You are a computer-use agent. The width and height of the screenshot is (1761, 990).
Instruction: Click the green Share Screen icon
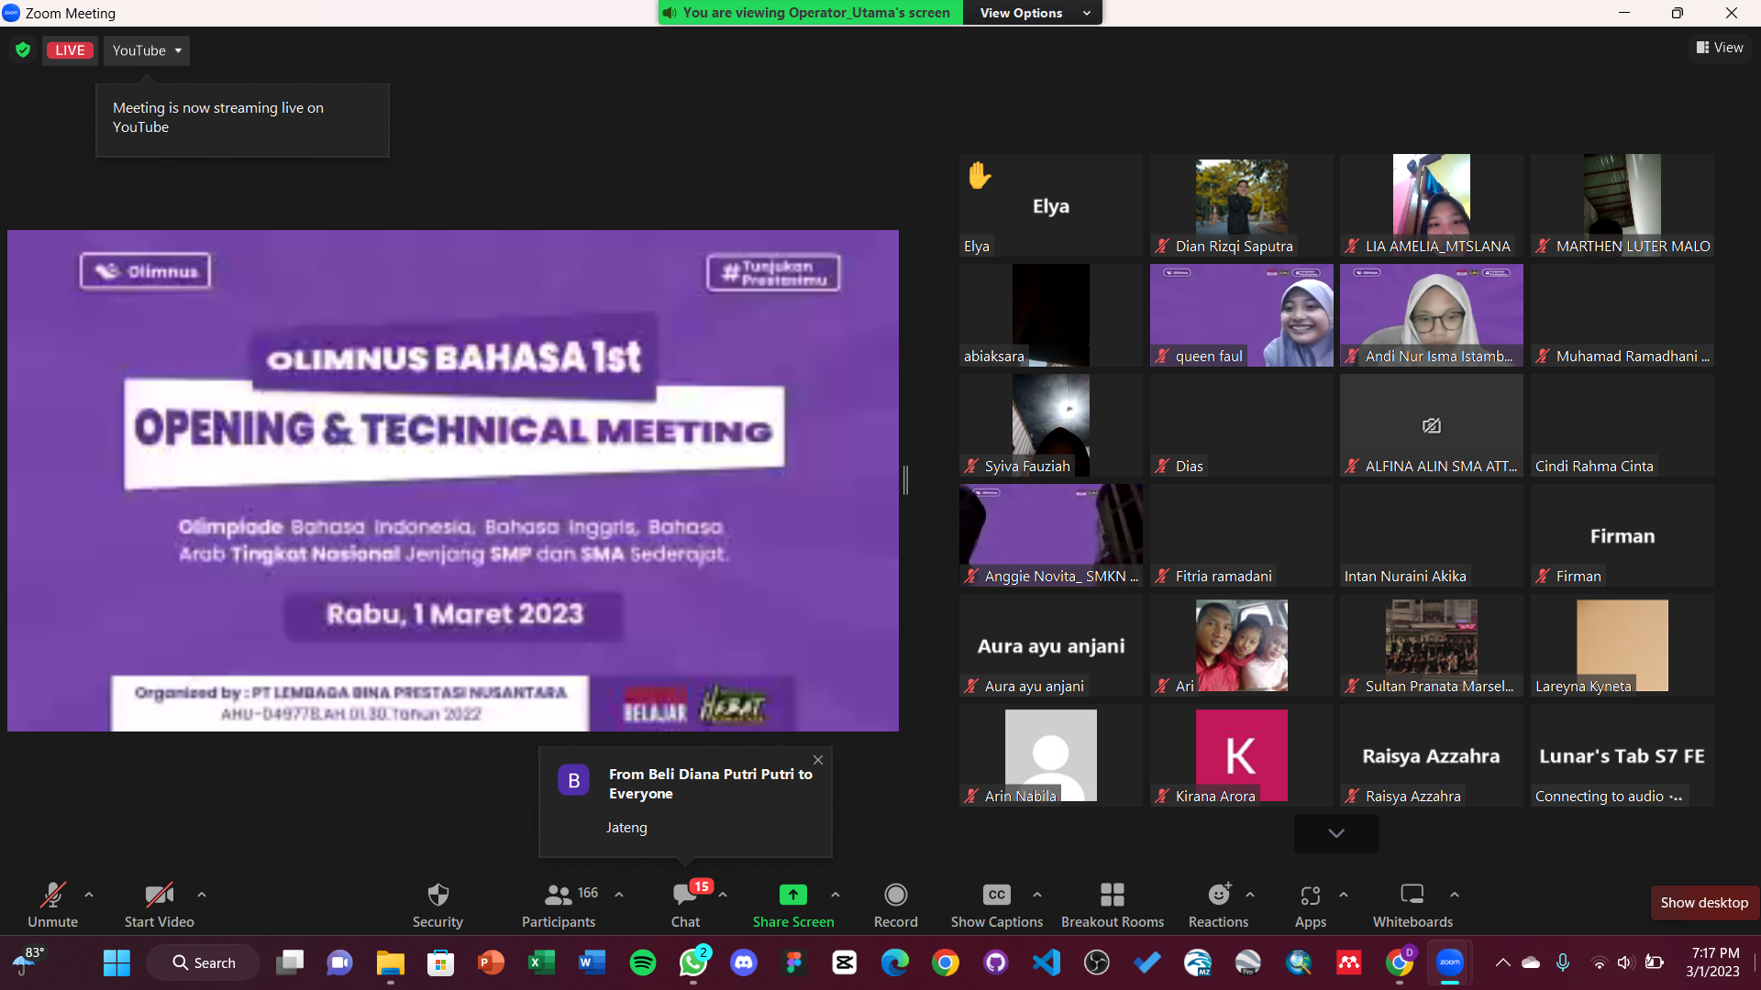(x=792, y=895)
